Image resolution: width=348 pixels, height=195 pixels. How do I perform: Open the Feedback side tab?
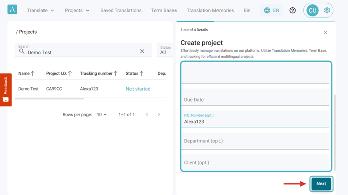[x=6, y=90]
